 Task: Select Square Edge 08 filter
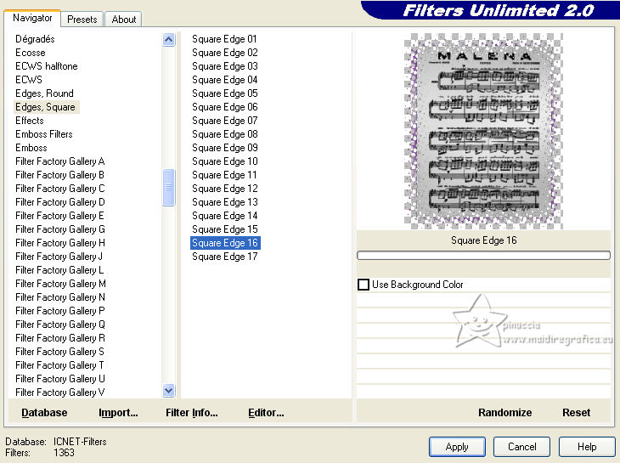tap(224, 134)
